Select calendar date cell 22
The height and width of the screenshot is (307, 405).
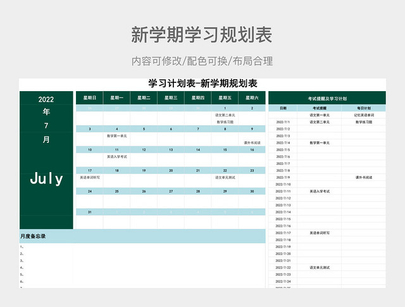tap(225, 170)
